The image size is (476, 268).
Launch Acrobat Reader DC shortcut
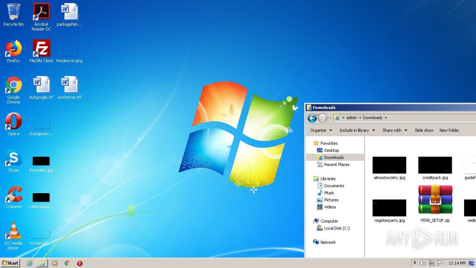coord(41,17)
